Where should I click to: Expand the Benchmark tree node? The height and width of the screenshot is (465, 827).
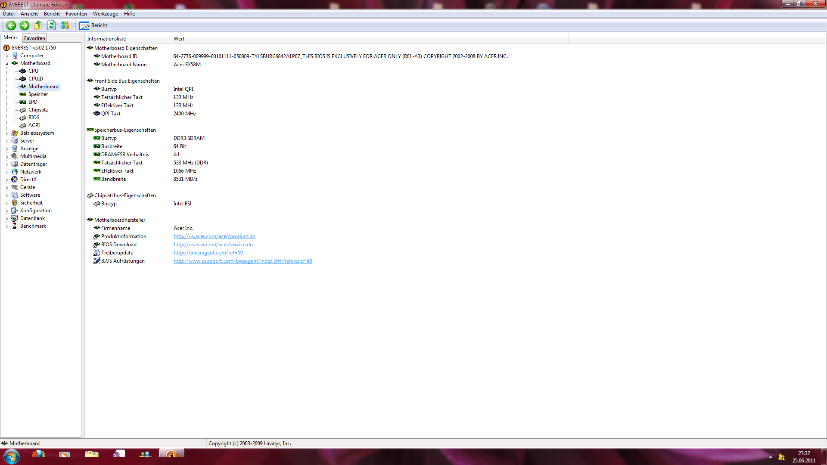(7, 226)
